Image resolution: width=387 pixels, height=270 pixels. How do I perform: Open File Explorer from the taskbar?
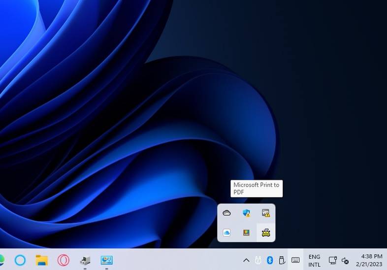[42, 260]
